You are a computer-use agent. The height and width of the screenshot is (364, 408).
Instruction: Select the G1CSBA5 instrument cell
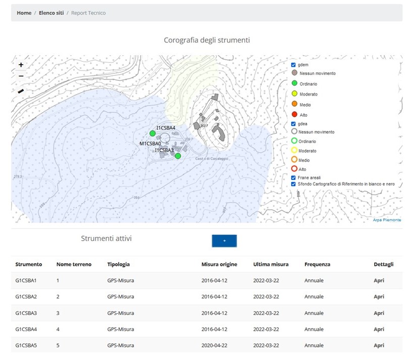point(26,345)
